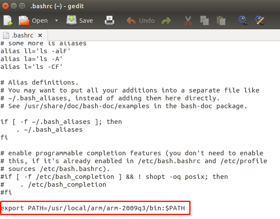
Task: Click the Open folder icon
Action: tap(24, 21)
